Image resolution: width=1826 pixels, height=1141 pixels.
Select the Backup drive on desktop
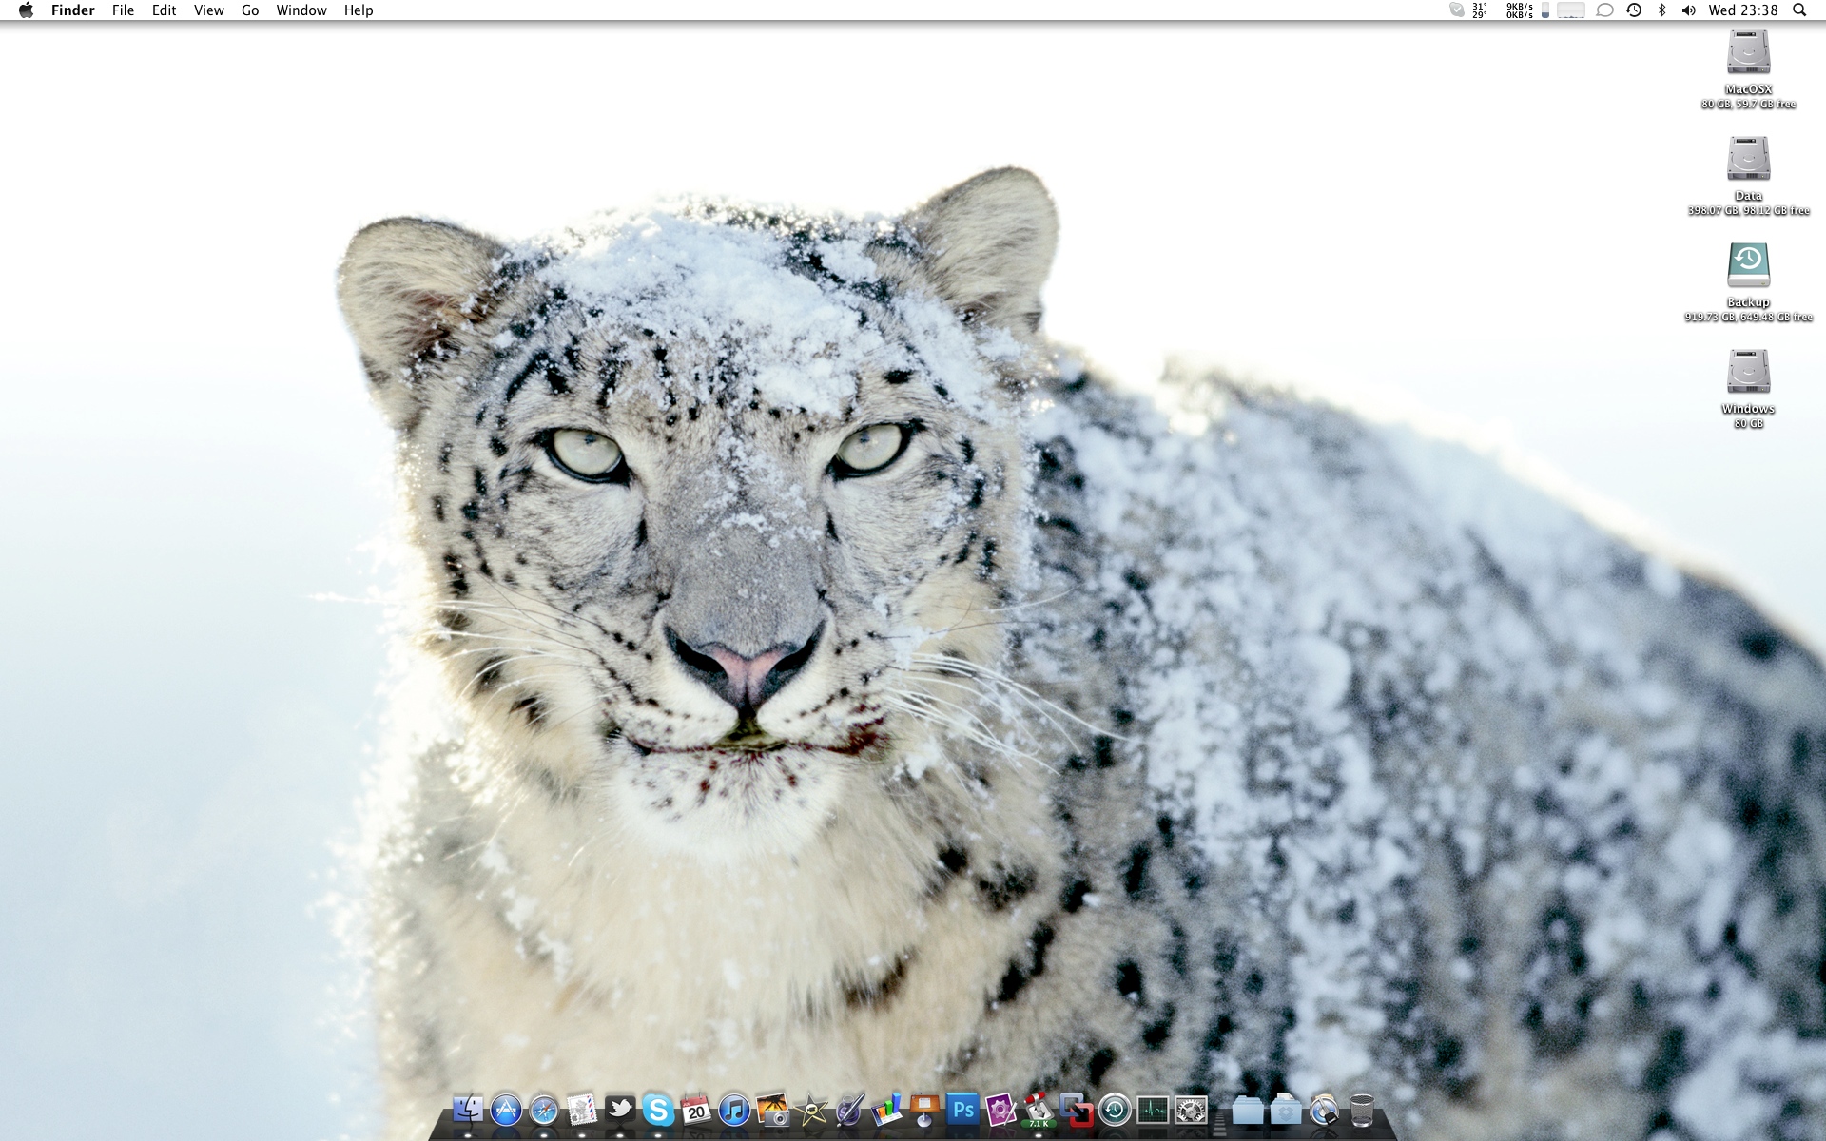point(1748,266)
